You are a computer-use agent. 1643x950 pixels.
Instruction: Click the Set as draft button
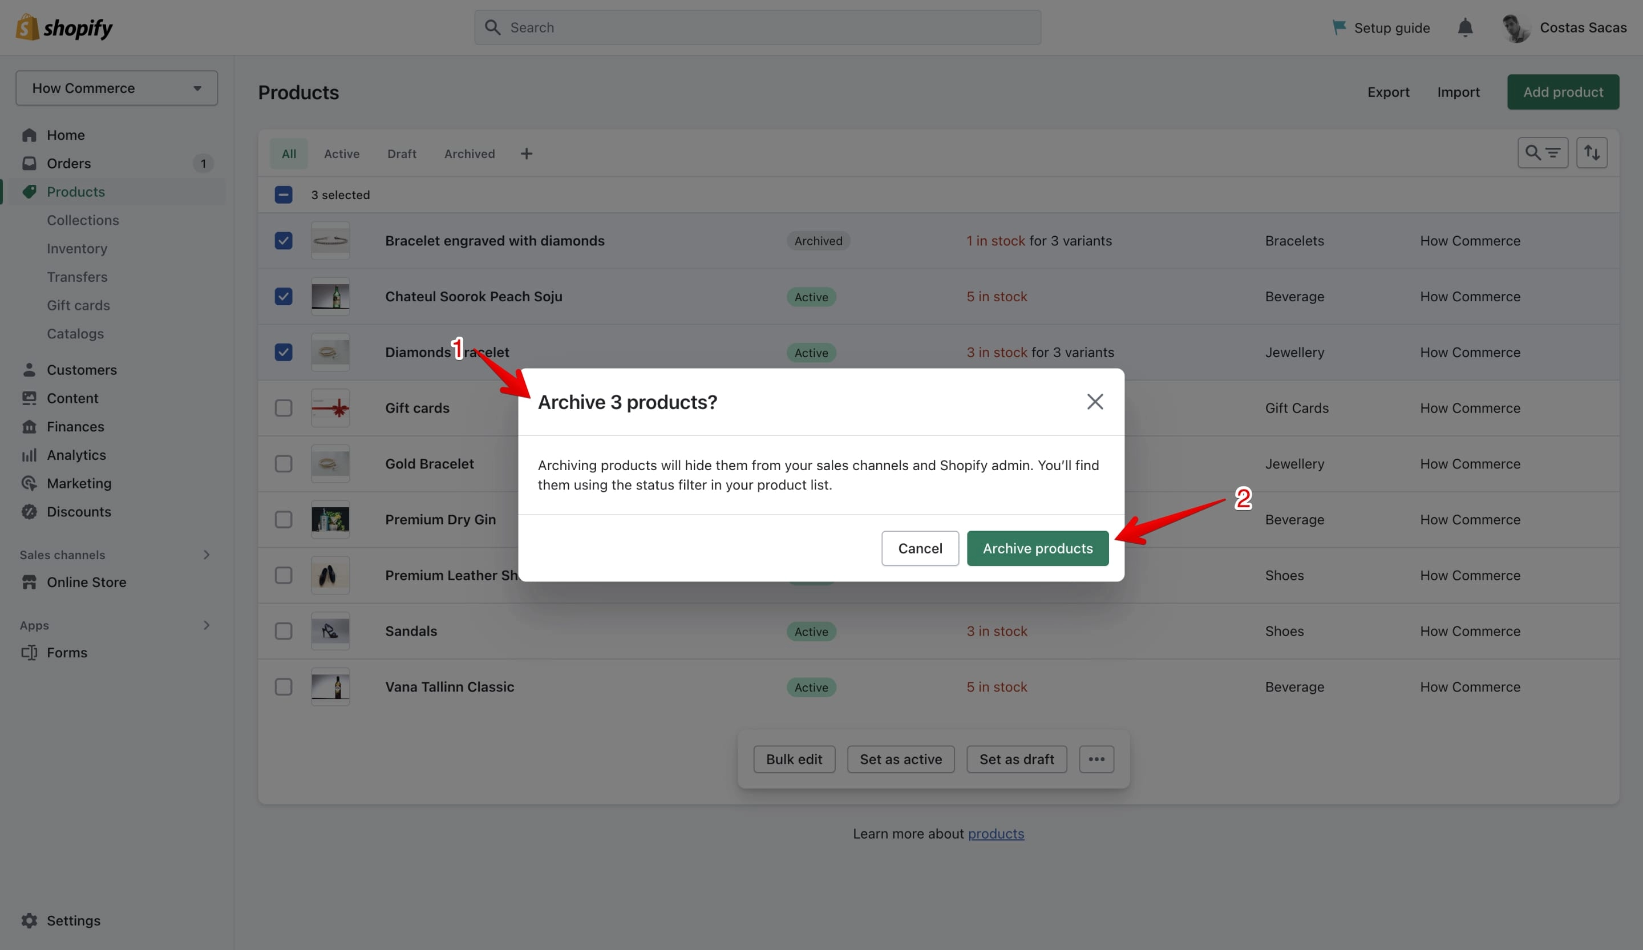click(1017, 759)
